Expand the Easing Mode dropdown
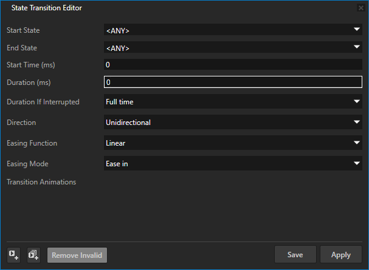This screenshot has height=270, width=369. click(233, 163)
